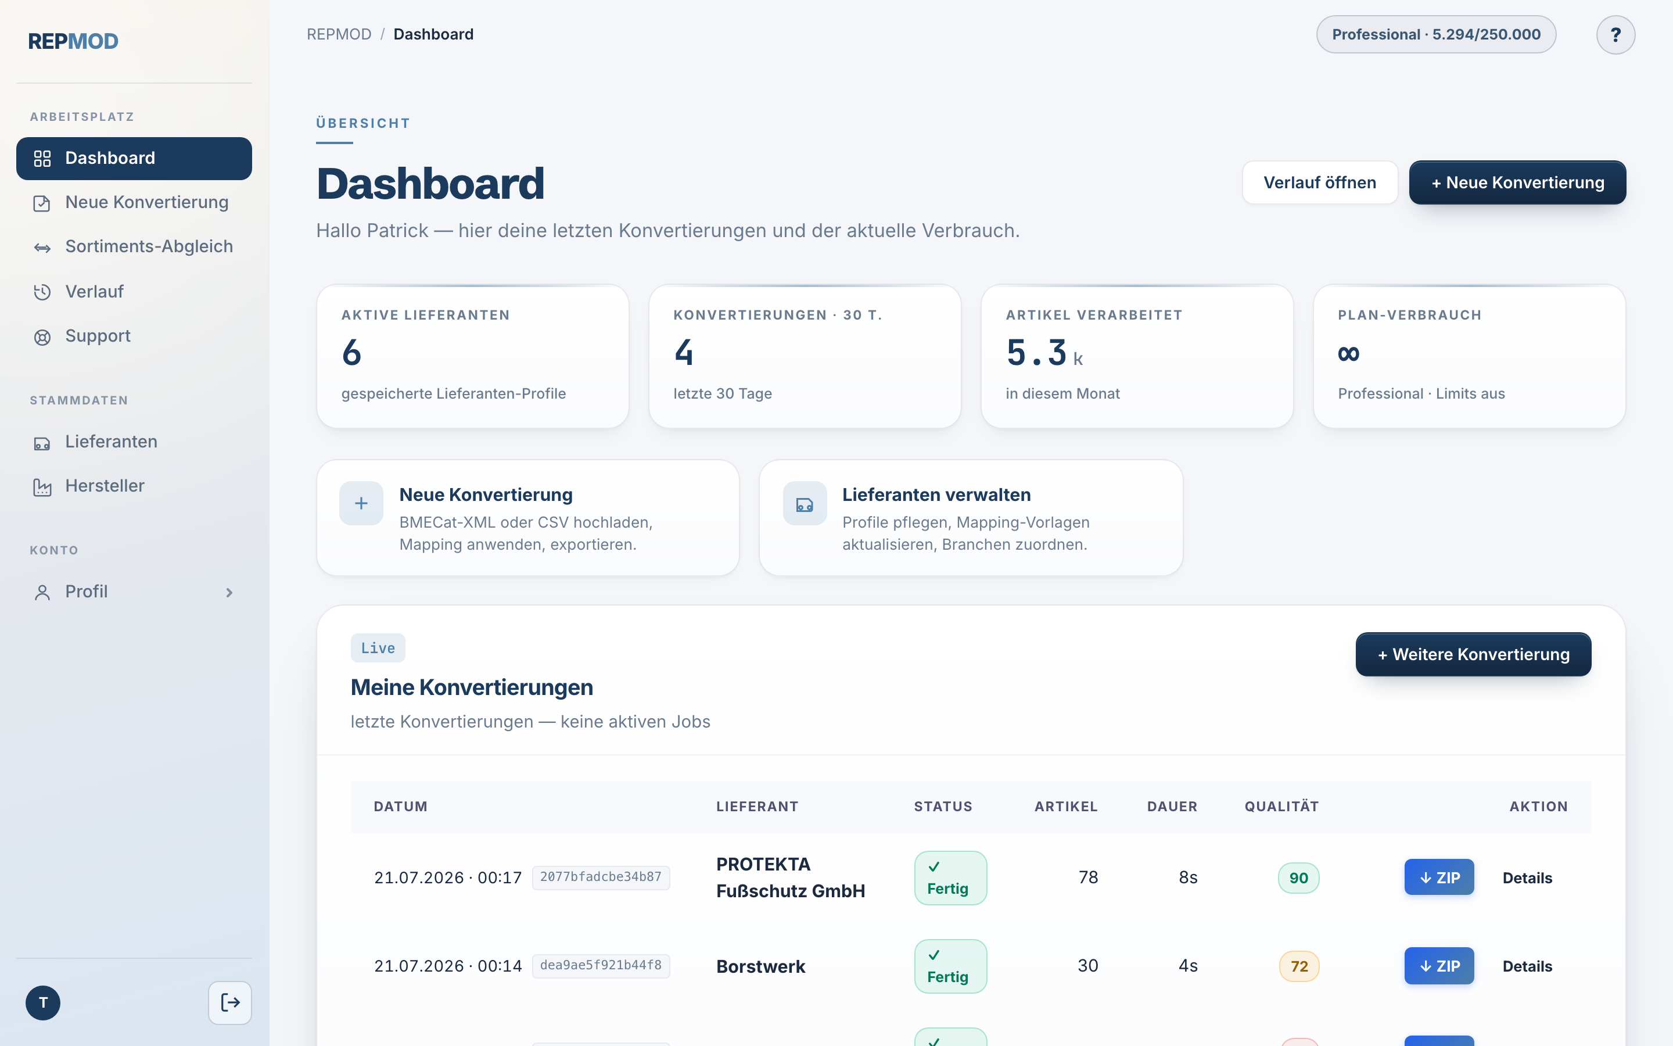Screen dimensions: 1673x1046
Task: Open Details for PROTEKTA Fußschutz GmbH
Action: [x=1527, y=878]
